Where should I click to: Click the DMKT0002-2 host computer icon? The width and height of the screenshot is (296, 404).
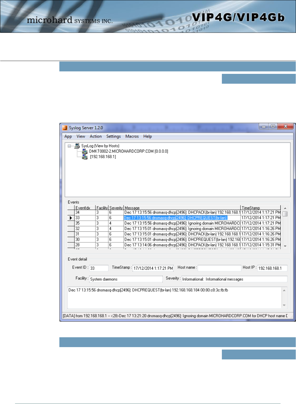pos(85,151)
